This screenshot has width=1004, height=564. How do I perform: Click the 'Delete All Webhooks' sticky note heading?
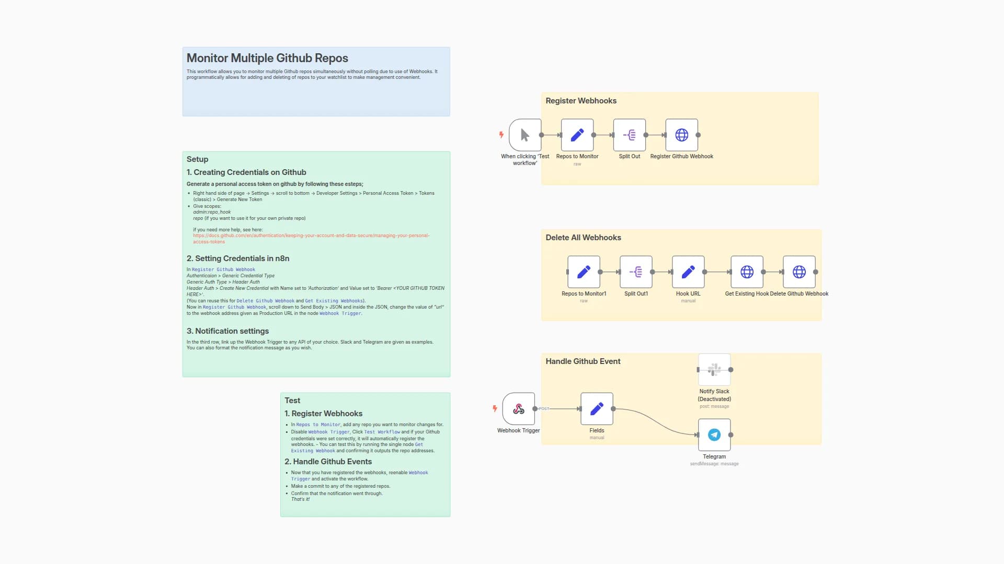[583, 238]
